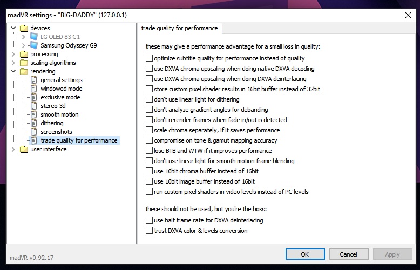Enable compromise on tone & gamut mapping accuracy
This screenshot has width=420, height=270.
point(149,140)
